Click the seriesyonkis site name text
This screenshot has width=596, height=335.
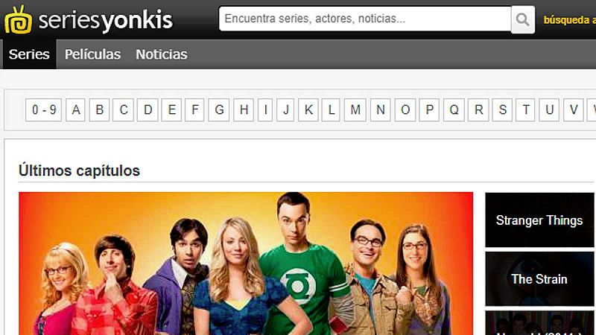point(106,21)
